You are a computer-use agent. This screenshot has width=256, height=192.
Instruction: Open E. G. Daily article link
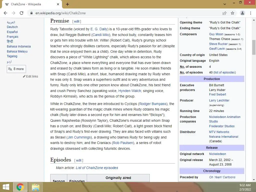tap(99, 29)
